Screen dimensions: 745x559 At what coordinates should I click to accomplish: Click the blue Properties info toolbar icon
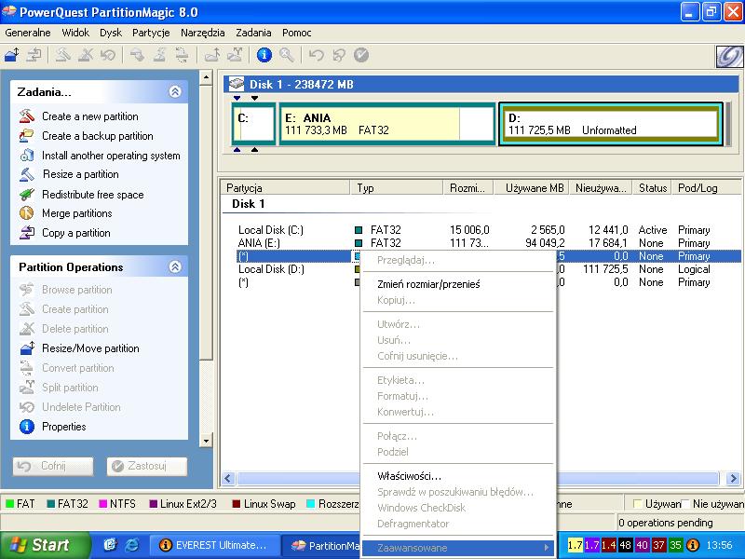264,55
